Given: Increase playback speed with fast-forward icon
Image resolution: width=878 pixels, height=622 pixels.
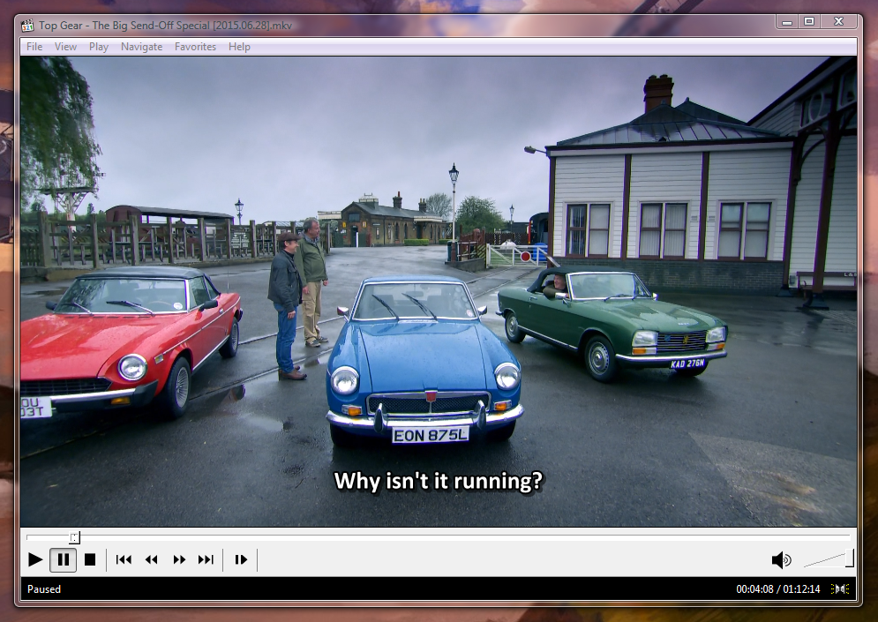Looking at the screenshot, I should [179, 559].
